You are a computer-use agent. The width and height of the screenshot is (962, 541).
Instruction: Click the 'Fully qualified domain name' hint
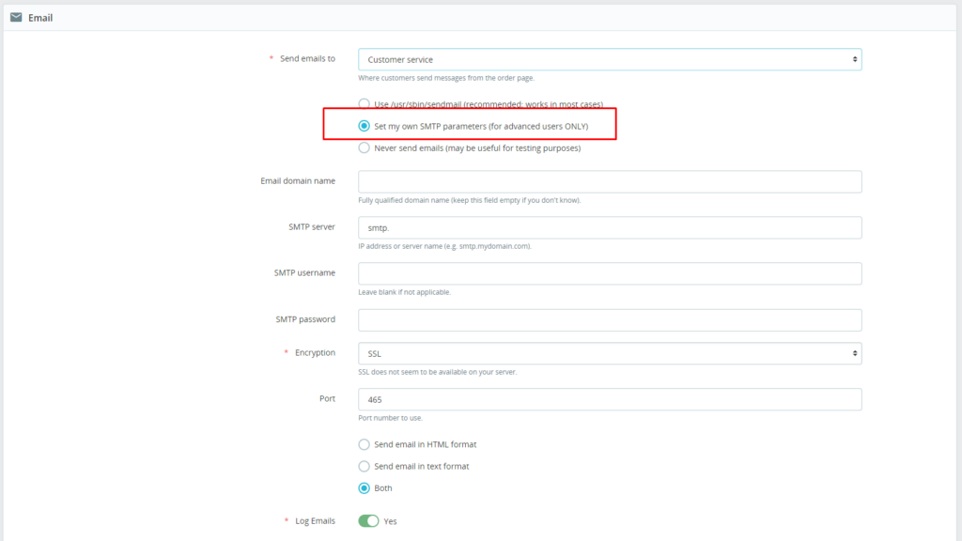470,200
